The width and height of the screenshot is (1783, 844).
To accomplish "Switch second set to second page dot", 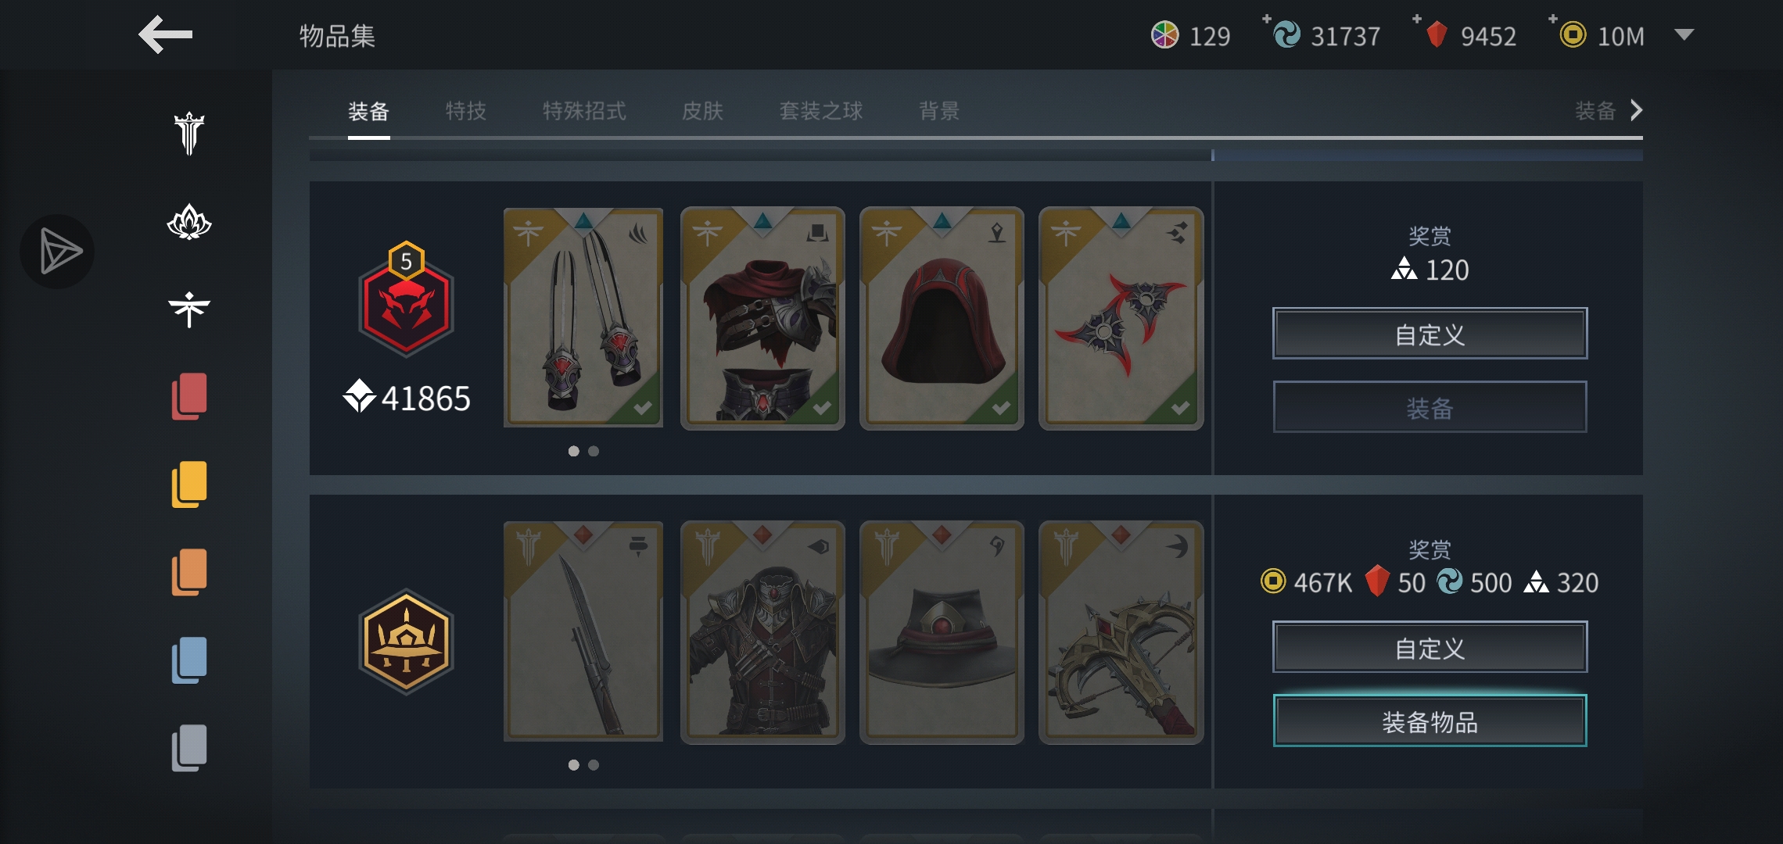I will click(x=594, y=765).
